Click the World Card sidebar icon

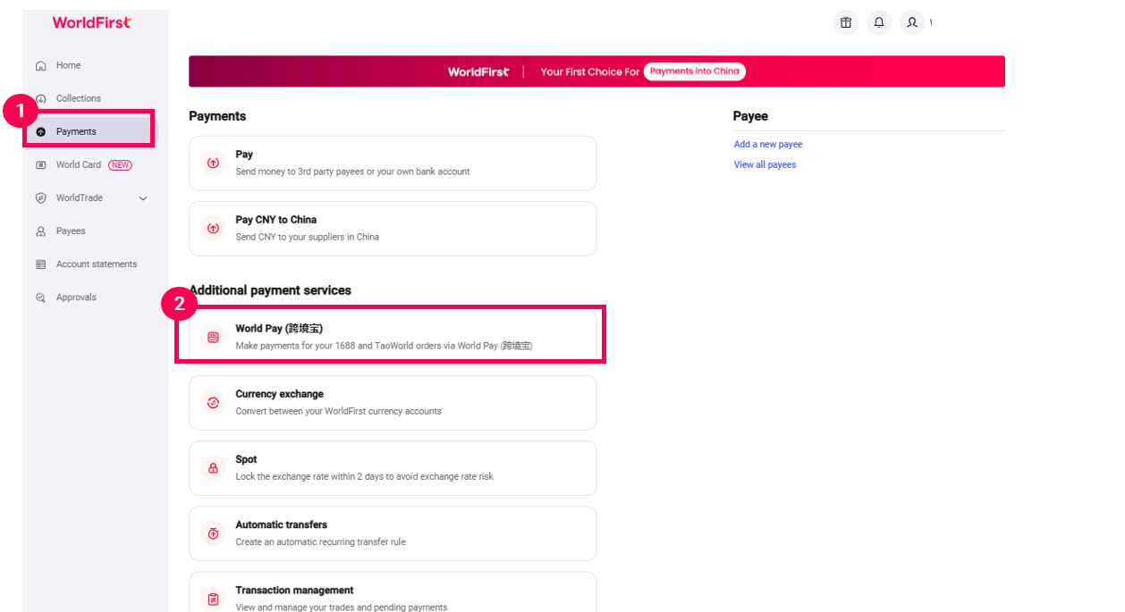tap(40, 165)
